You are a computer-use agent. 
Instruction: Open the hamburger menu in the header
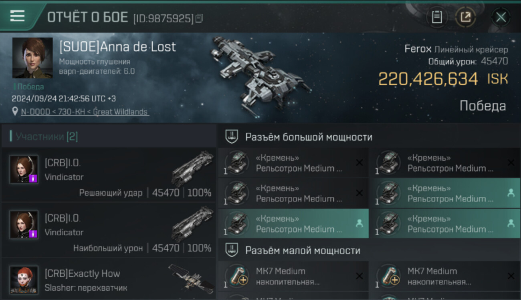17,16
